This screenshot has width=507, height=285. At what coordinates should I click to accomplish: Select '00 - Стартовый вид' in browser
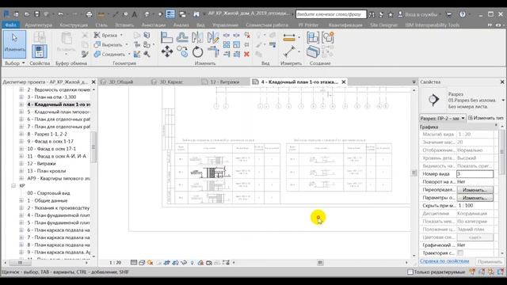[48, 193]
